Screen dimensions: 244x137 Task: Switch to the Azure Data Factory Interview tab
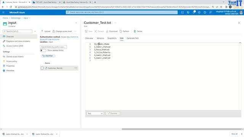[x=77, y=2]
